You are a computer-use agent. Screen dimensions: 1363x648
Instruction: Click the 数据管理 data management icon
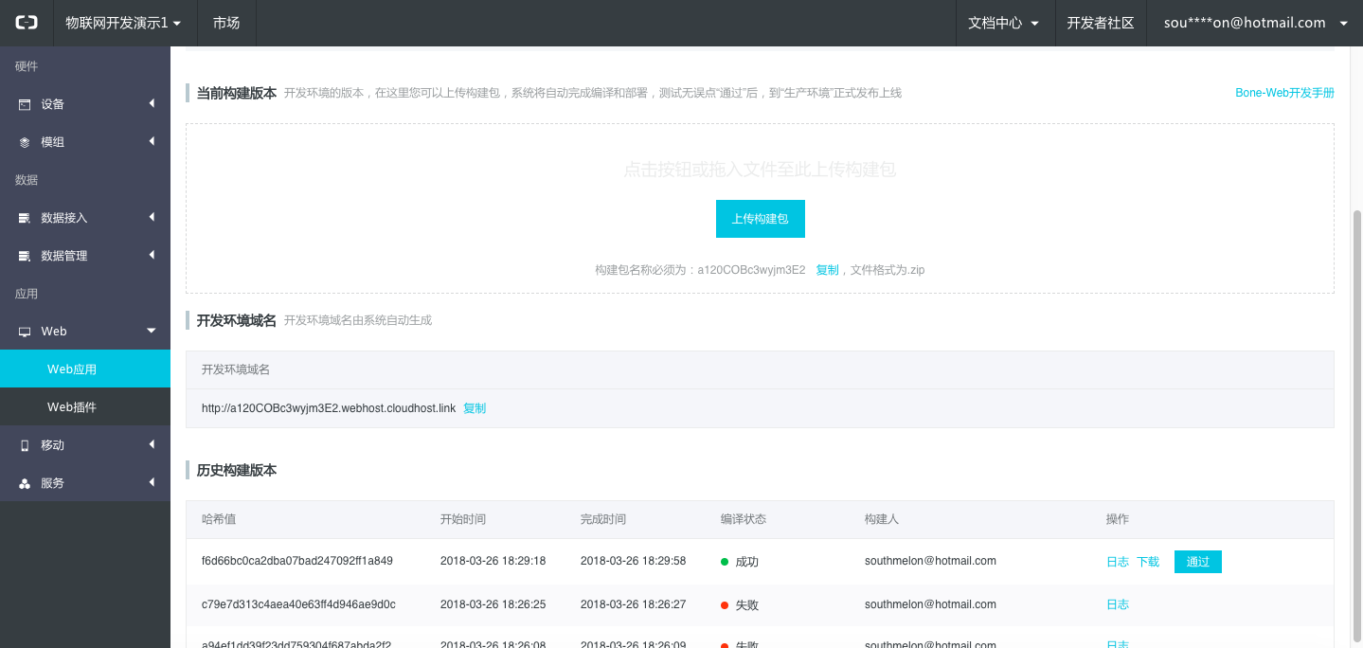(25, 256)
